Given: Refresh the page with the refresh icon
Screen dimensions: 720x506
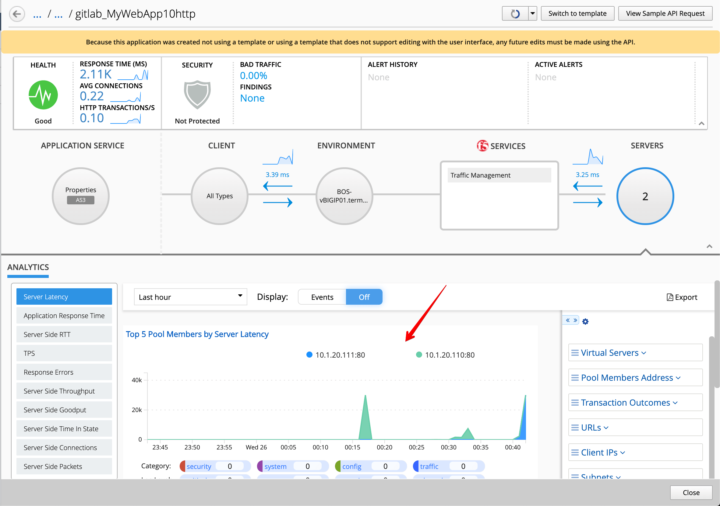Looking at the screenshot, I should coord(515,14).
